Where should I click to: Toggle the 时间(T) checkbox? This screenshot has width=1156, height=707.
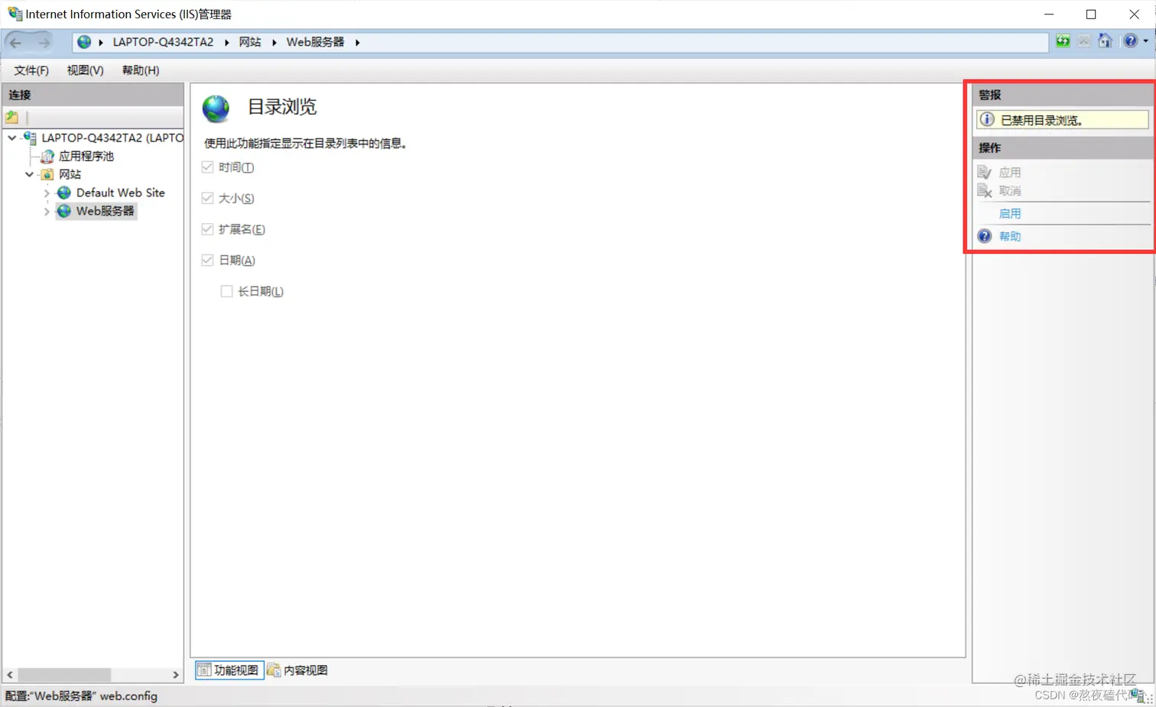coord(207,167)
